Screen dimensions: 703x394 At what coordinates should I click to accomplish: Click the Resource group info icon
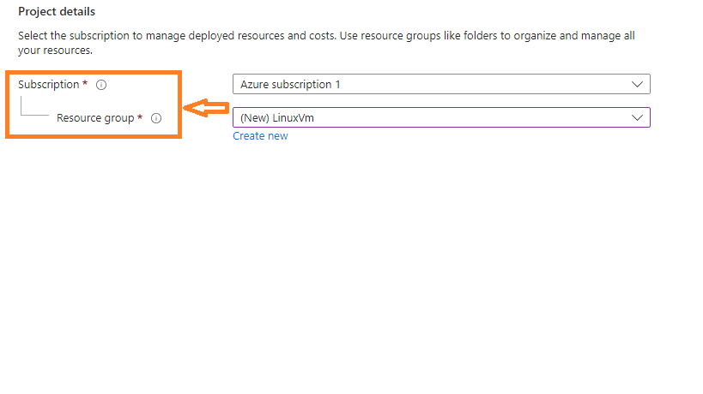coord(156,118)
